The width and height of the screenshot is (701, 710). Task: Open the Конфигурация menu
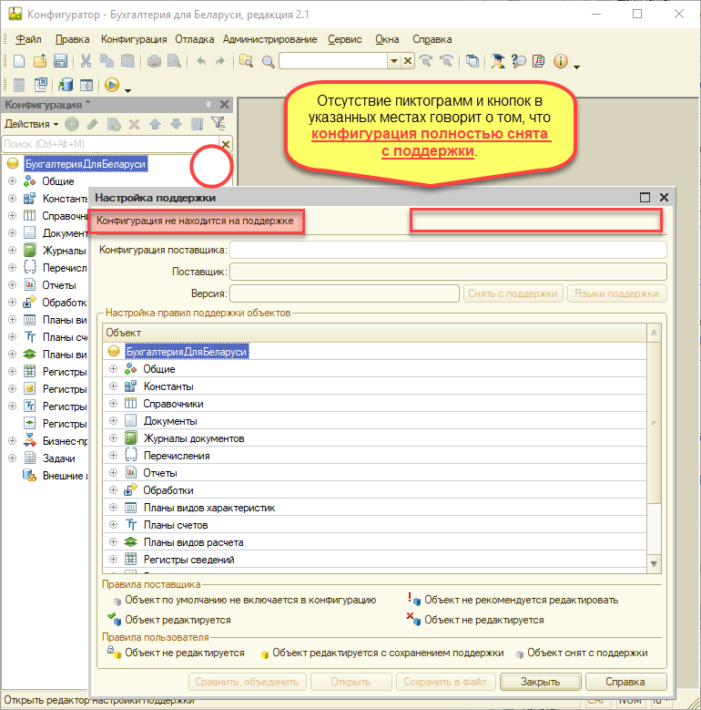(x=134, y=39)
